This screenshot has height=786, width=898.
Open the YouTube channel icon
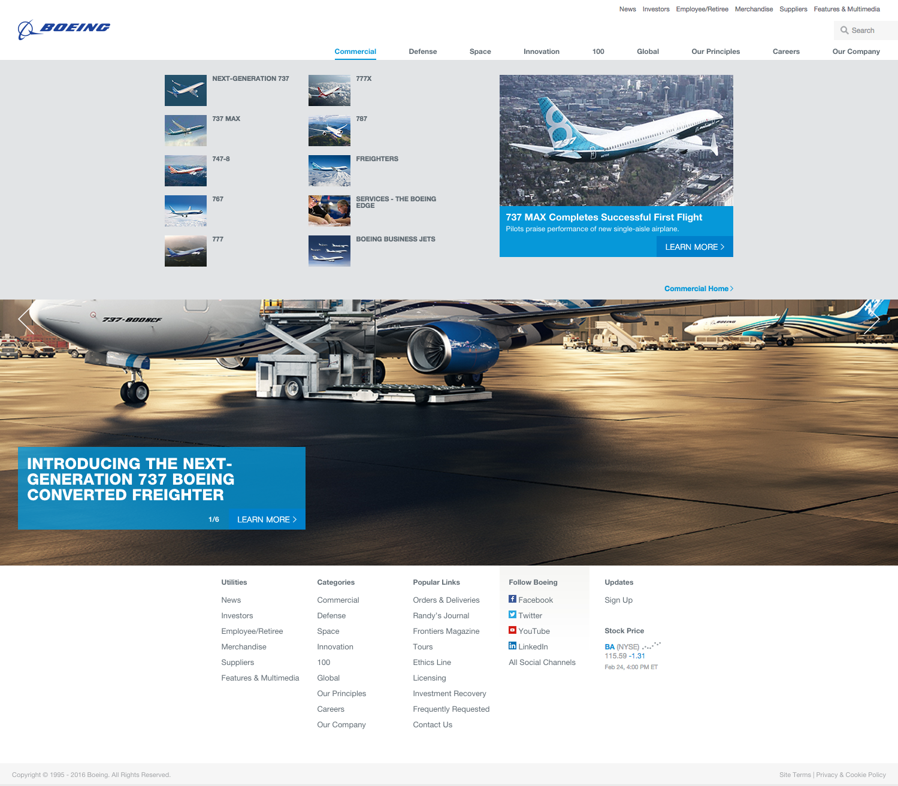pyautogui.click(x=513, y=630)
